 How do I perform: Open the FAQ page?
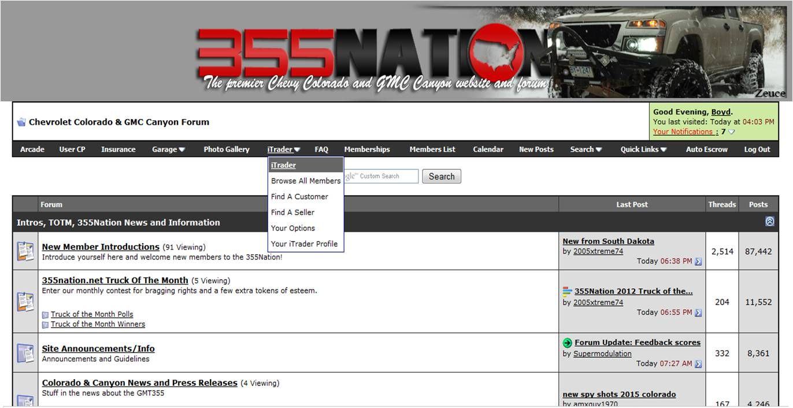pos(321,149)
